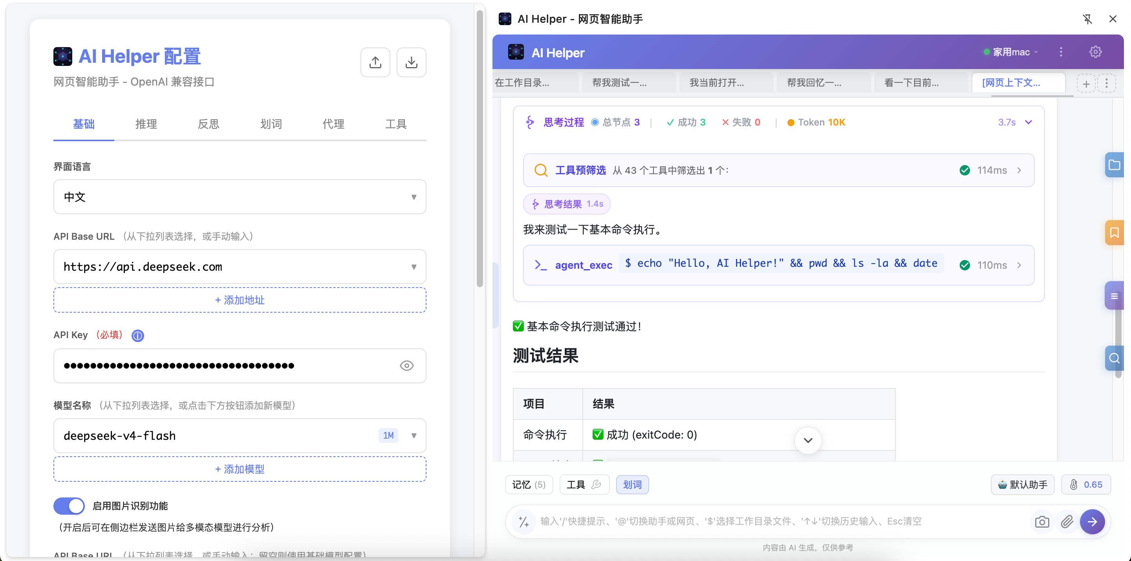Open the header three-dot menu
This screenshot has height=561, width=1131.
1061,52
